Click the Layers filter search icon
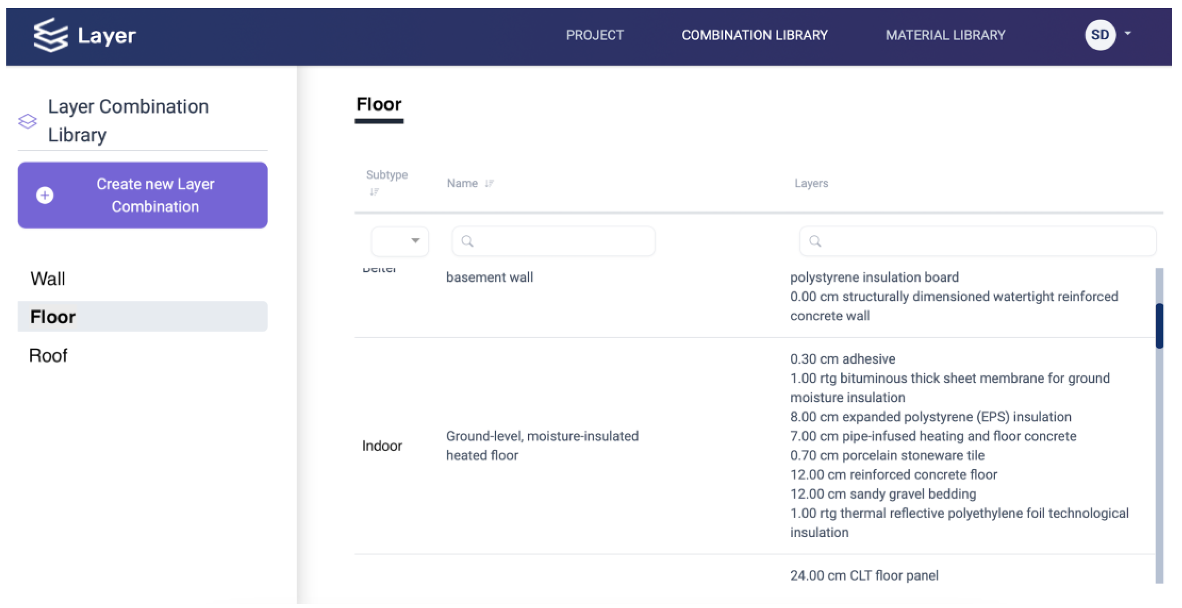Image resolution: width=1182 pixels, height=608 pixels. (x=815, y=241)
